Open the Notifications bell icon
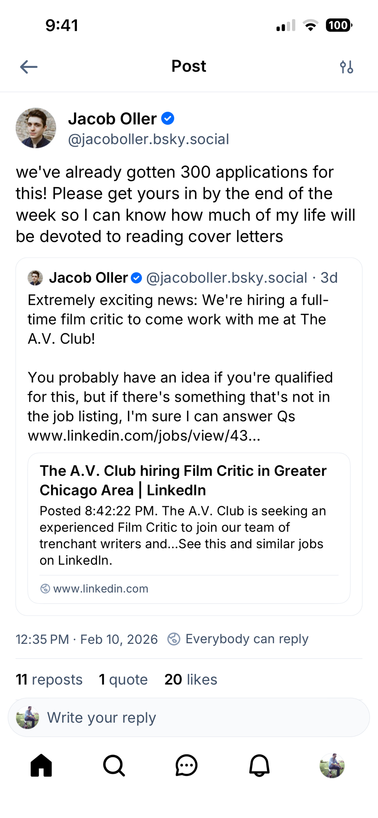Viewport: 378px width, 818px height. coord(259,765)
